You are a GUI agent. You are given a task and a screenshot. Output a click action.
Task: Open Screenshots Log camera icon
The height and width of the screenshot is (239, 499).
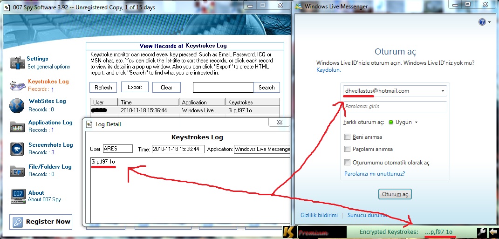(17, 149)
